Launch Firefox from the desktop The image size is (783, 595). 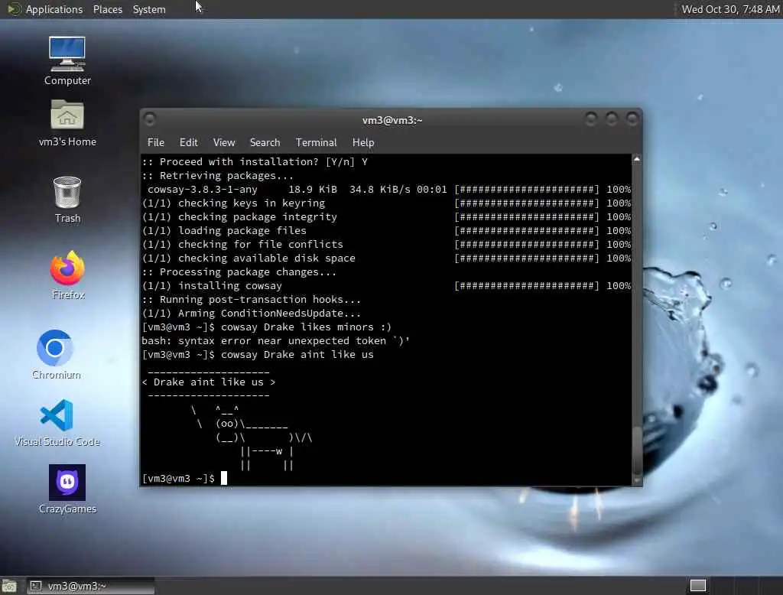point(67,275)
